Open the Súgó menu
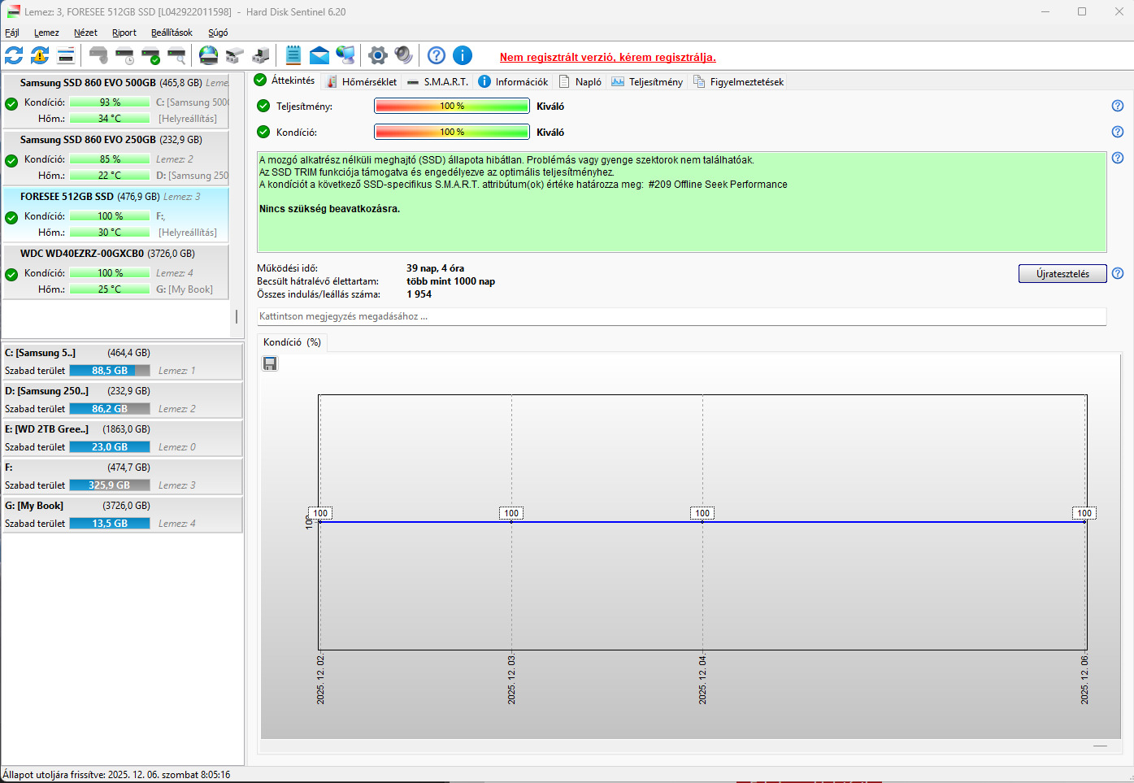The height and width of the screenshot is (783, 1134). 218,33
